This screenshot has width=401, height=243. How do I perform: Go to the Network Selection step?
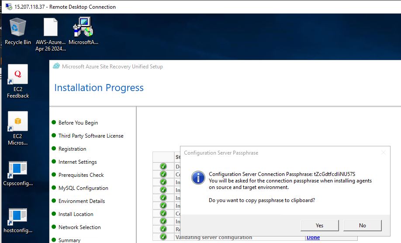pyautogui.click(x=80, y=227)
